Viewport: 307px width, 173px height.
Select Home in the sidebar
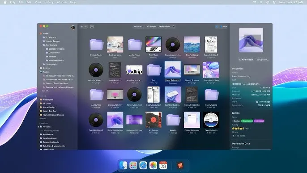(x=44, y=34)
